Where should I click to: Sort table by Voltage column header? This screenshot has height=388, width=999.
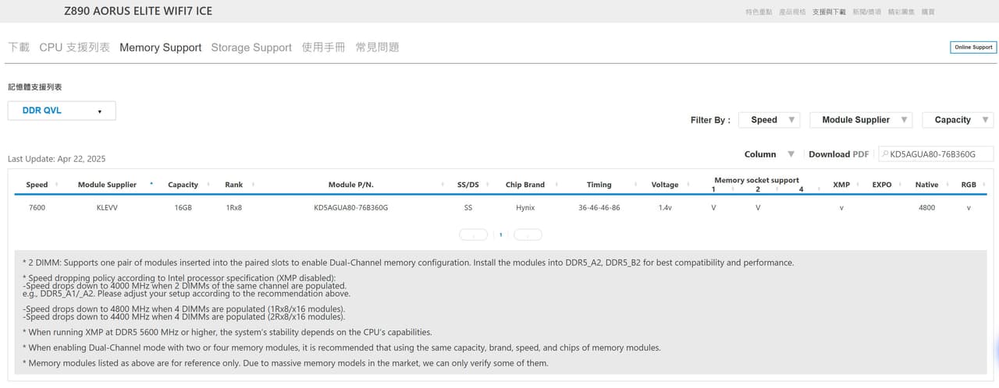coord(665,185)
